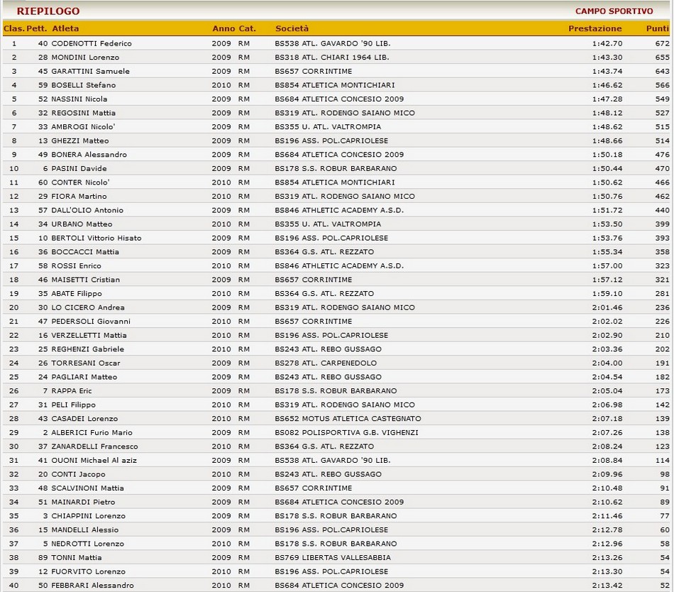Select athlete URBANO Matteo
Screen dimensions: 674x592
click(x=82, y=224)
